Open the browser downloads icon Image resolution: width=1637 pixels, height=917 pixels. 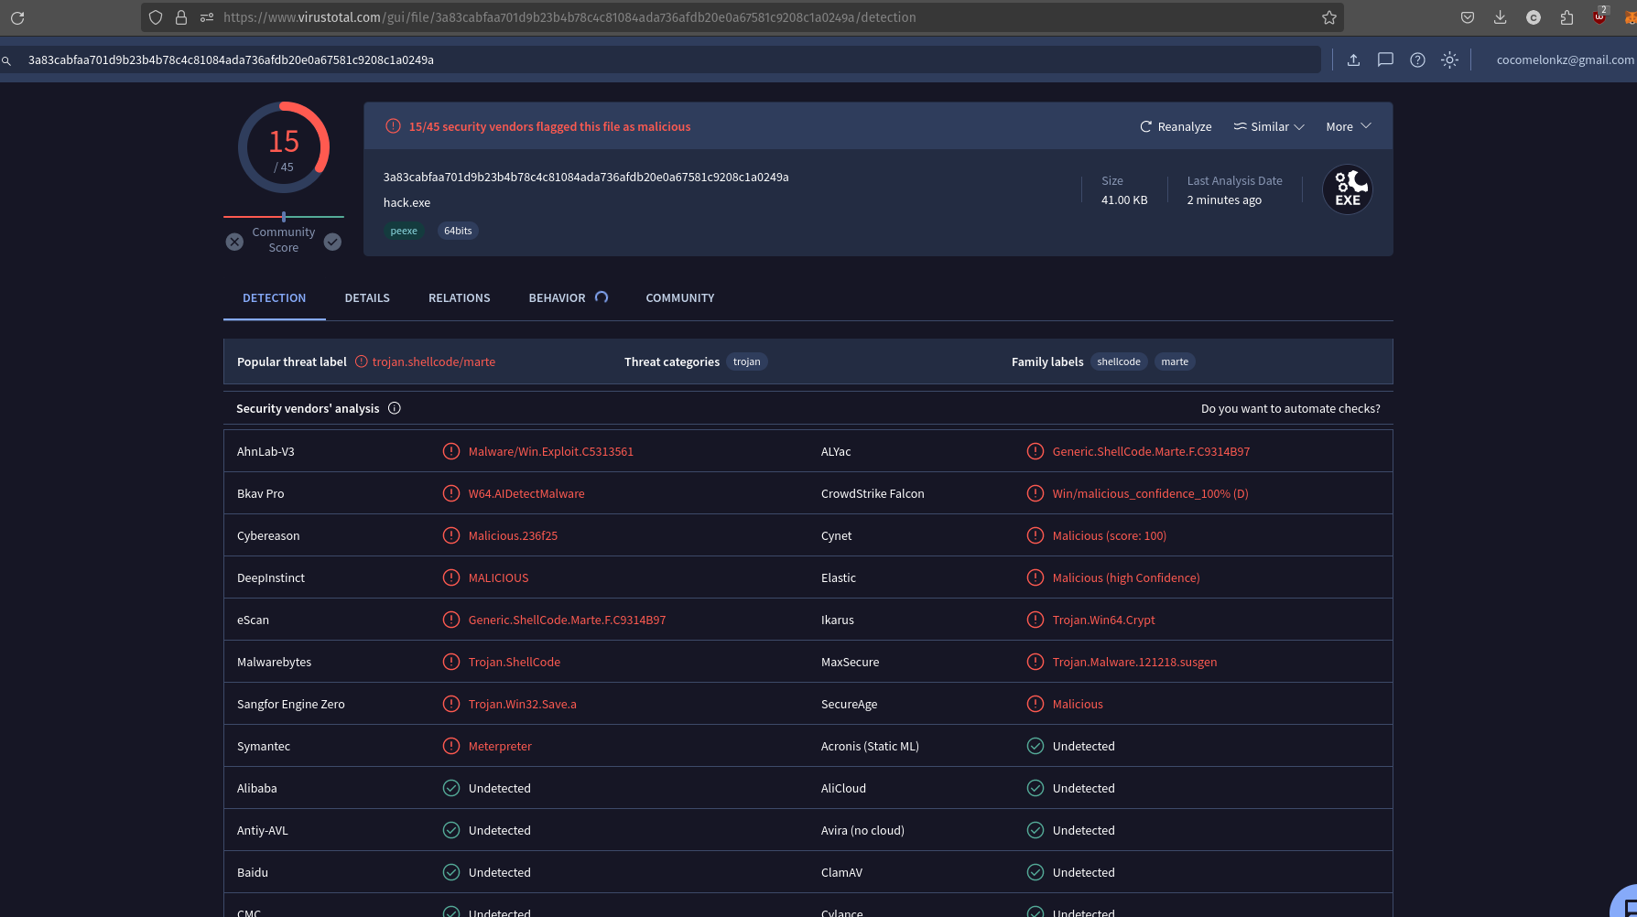(x=1501, y=17)
